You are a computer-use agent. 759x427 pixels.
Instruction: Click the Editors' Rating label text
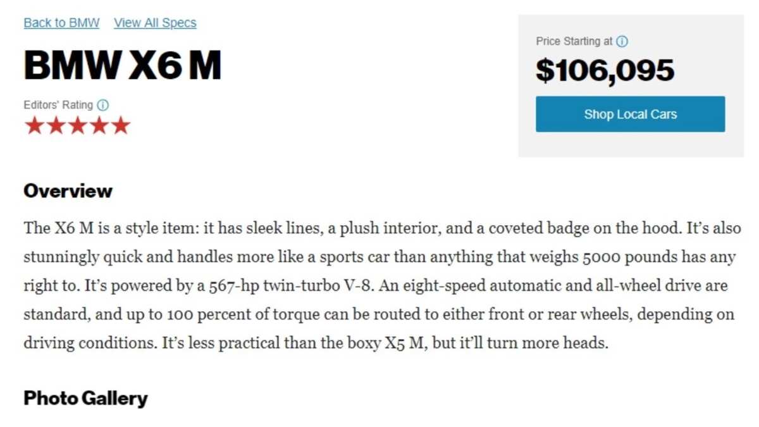coord(58,105)
